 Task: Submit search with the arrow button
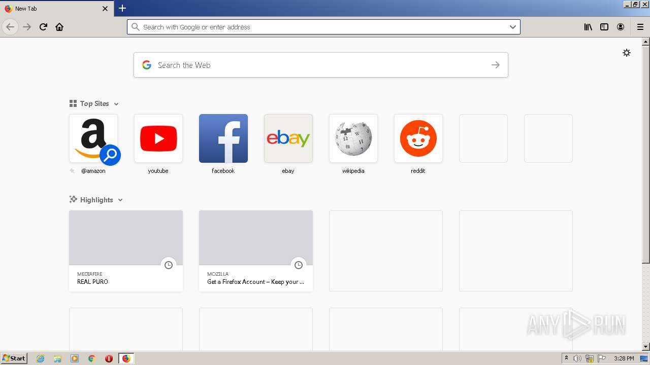pos(496,65)
